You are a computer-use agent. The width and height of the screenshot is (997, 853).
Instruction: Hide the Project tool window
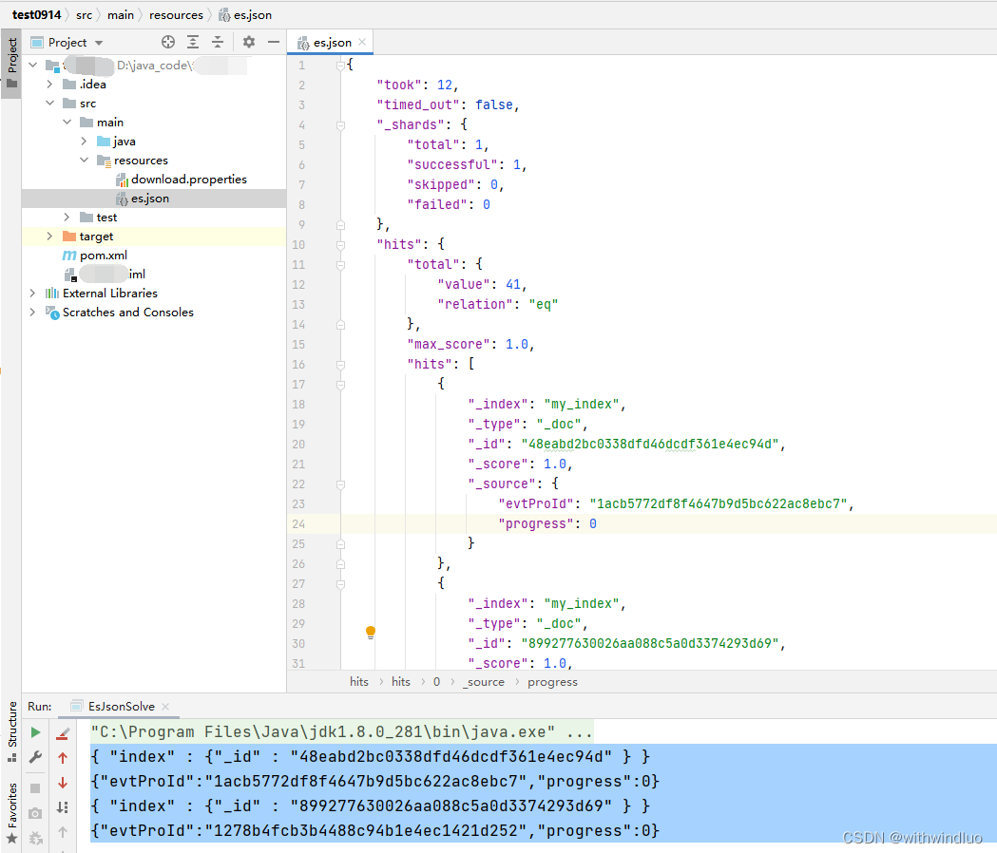[274, 42]
